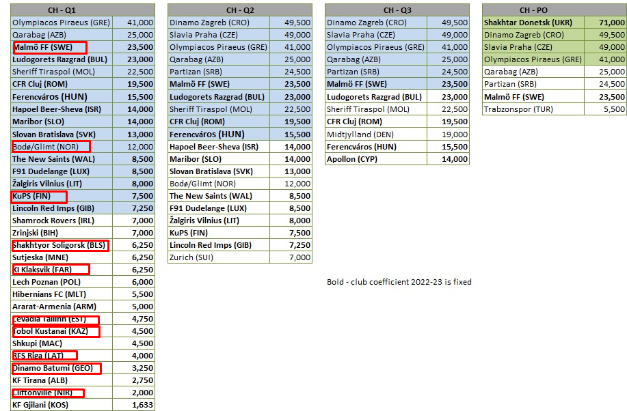Select the Midtjylland (DEN) cell
The image size is (627, 411).
tap(376, 134)
